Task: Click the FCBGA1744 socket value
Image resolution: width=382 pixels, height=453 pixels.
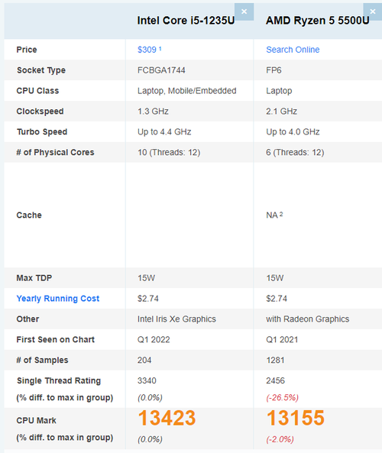Action: click(x=161, y=70)
